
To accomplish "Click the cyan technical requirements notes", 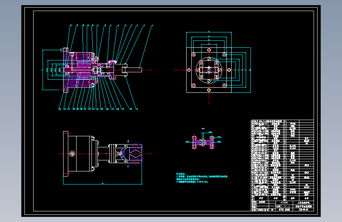I will coord(202,178).
